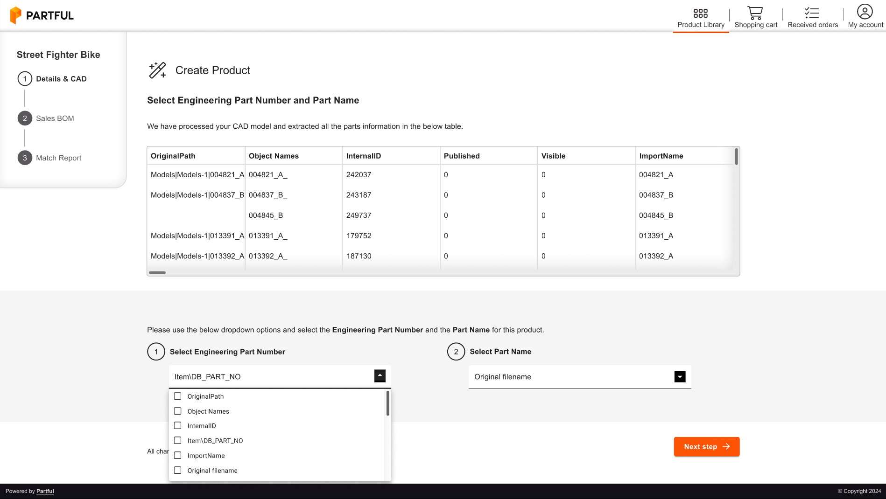Viewport: 886px width, 499px height.
Task: Check the ImportName option checkbox
Action: (x=177, y=455)
